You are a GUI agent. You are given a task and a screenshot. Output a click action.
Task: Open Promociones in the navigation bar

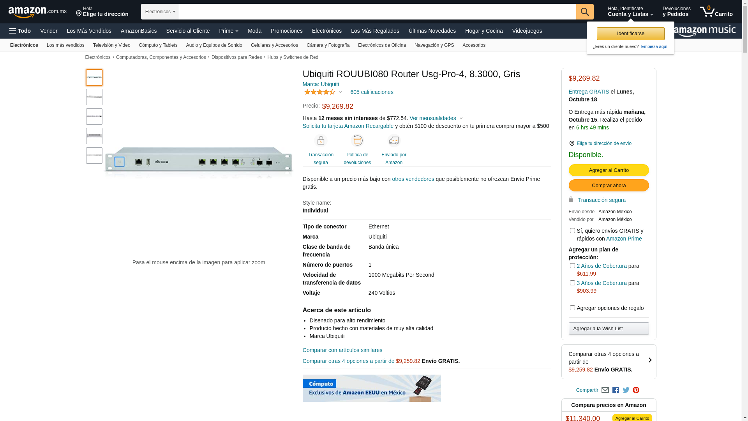(x=287, y=31)
